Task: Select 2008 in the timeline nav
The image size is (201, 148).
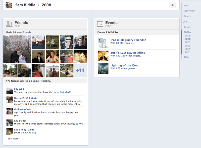Action: point(187,39)
